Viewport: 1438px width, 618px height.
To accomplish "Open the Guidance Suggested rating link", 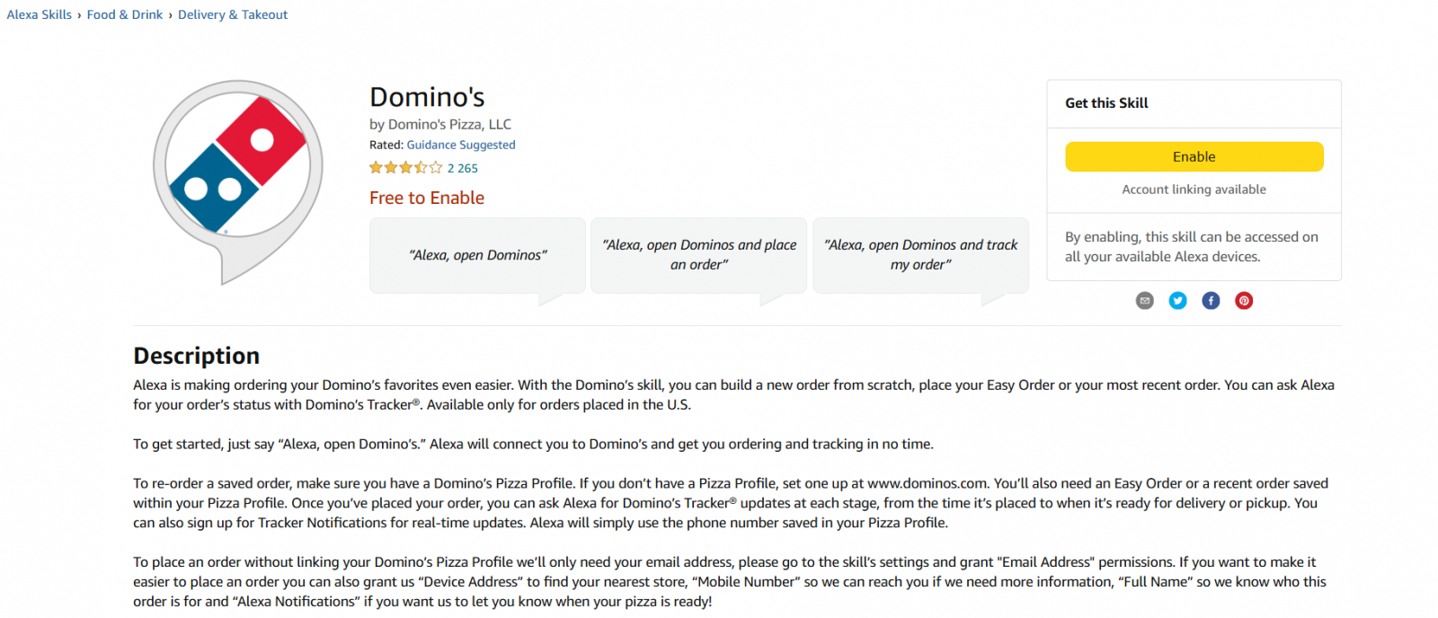I will tap(461, 145).
